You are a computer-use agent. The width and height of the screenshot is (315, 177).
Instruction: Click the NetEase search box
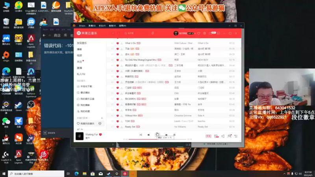(137, 33)
